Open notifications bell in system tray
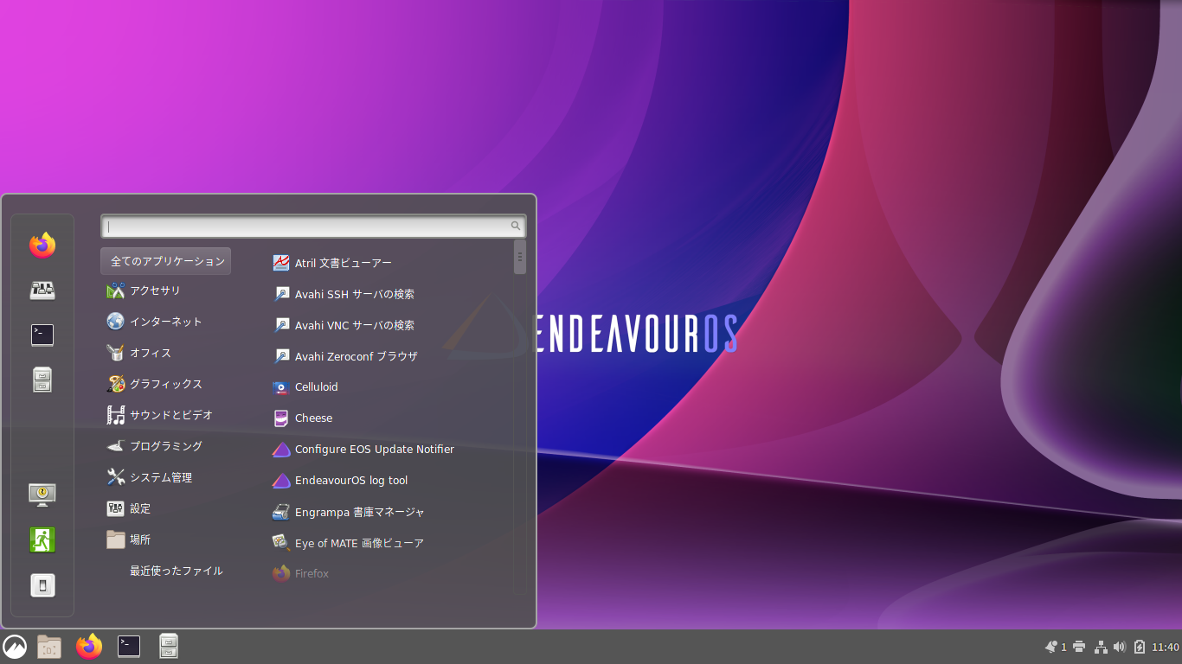 (x=1051, y=647)
